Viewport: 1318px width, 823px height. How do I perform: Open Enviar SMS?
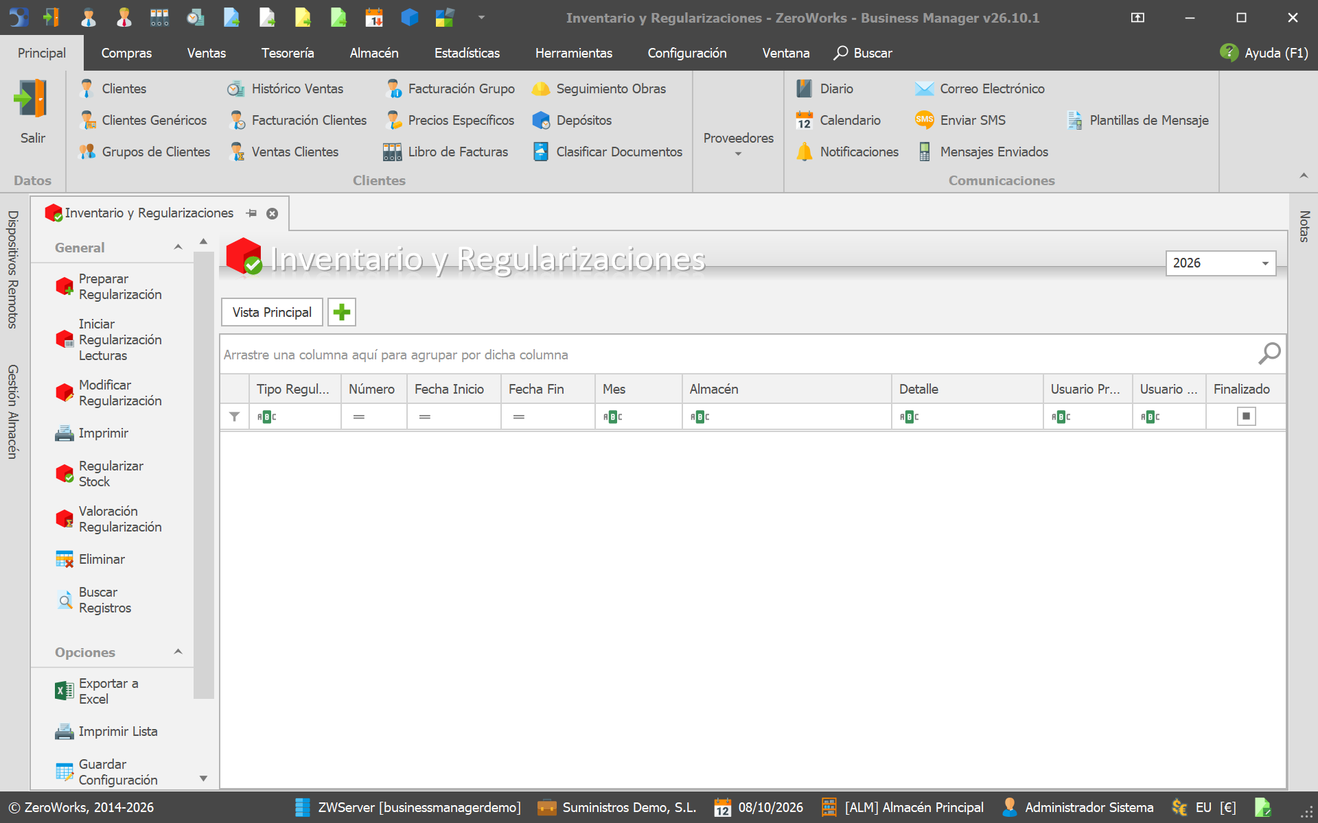(960, 121)
